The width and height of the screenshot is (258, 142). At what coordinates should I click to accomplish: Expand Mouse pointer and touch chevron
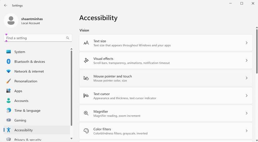pyautogui.click(x=246, y=78)
